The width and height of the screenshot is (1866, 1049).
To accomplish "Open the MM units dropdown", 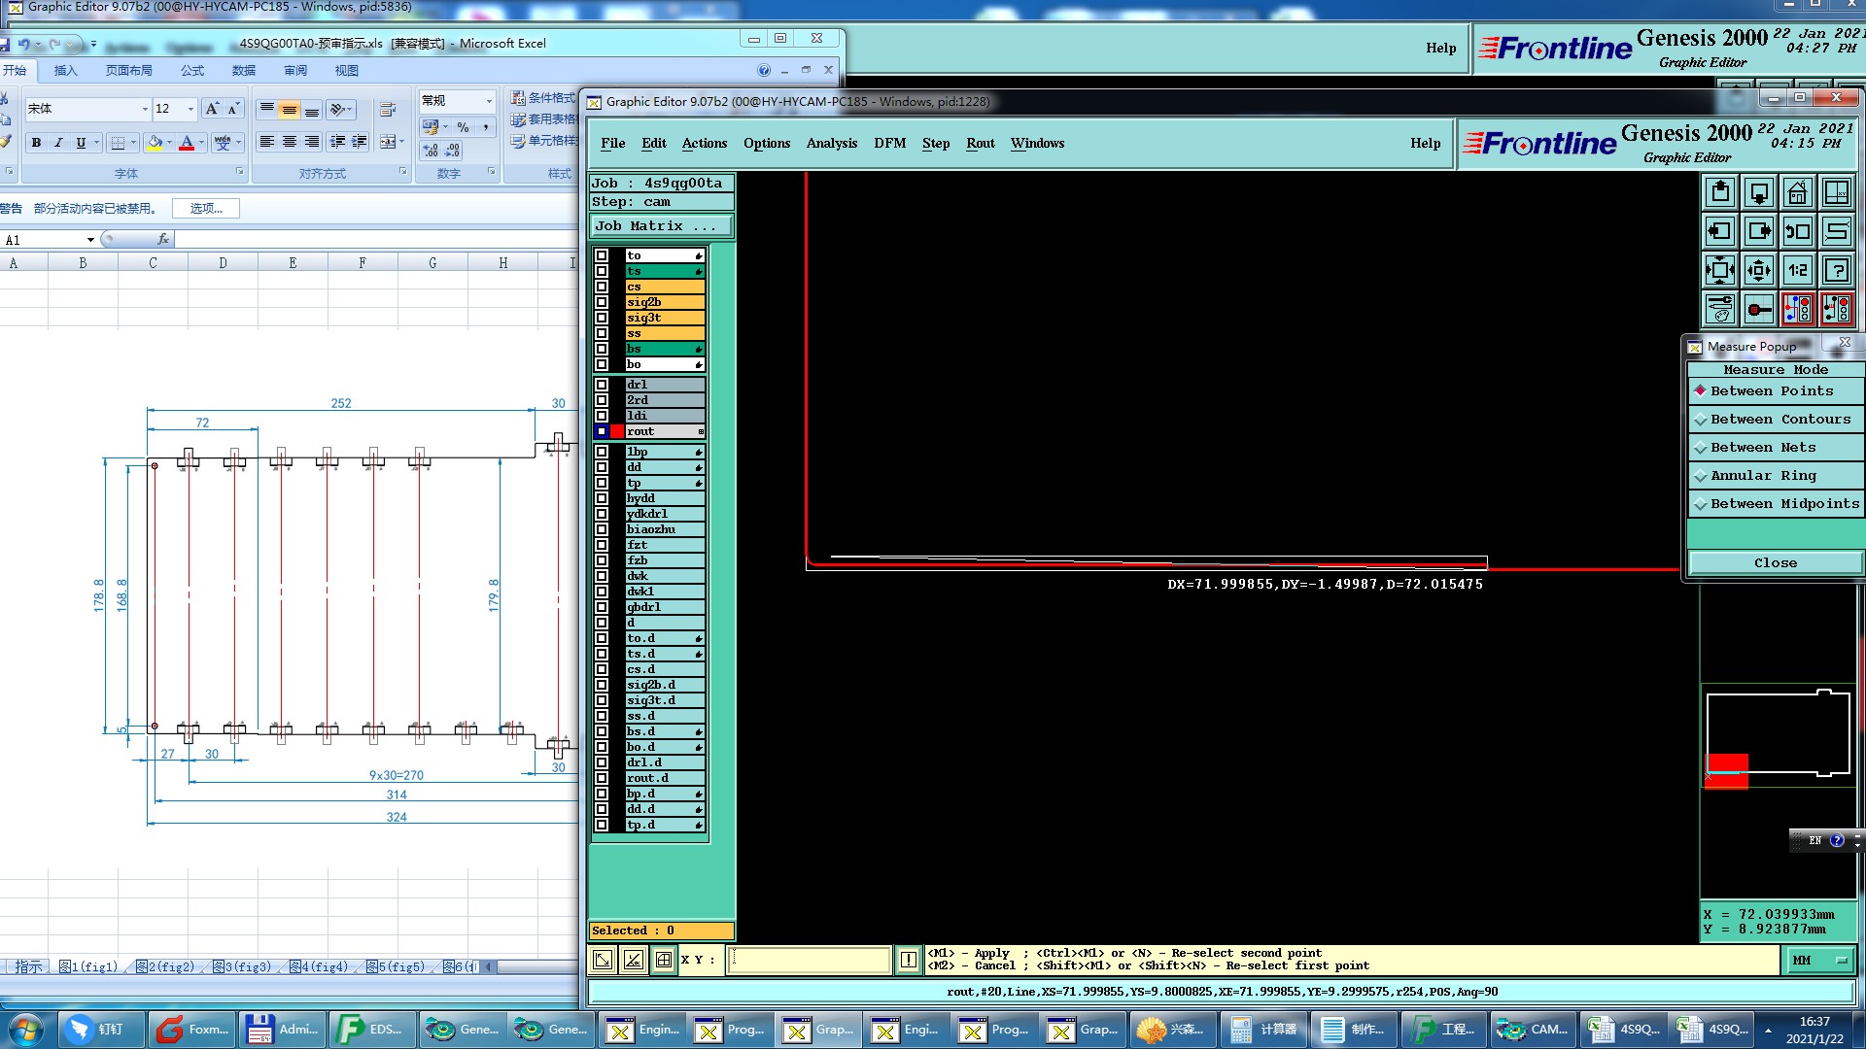I will 1819,960.
